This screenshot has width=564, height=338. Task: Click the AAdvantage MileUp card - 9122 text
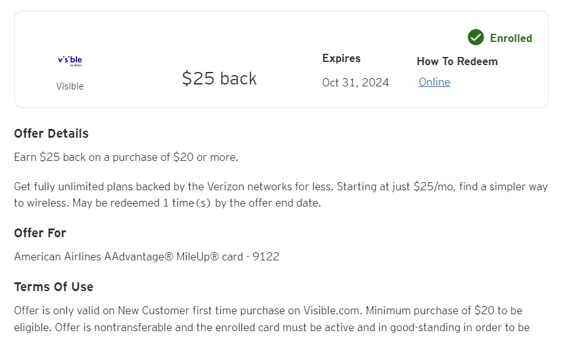click(x=146, y=257)
